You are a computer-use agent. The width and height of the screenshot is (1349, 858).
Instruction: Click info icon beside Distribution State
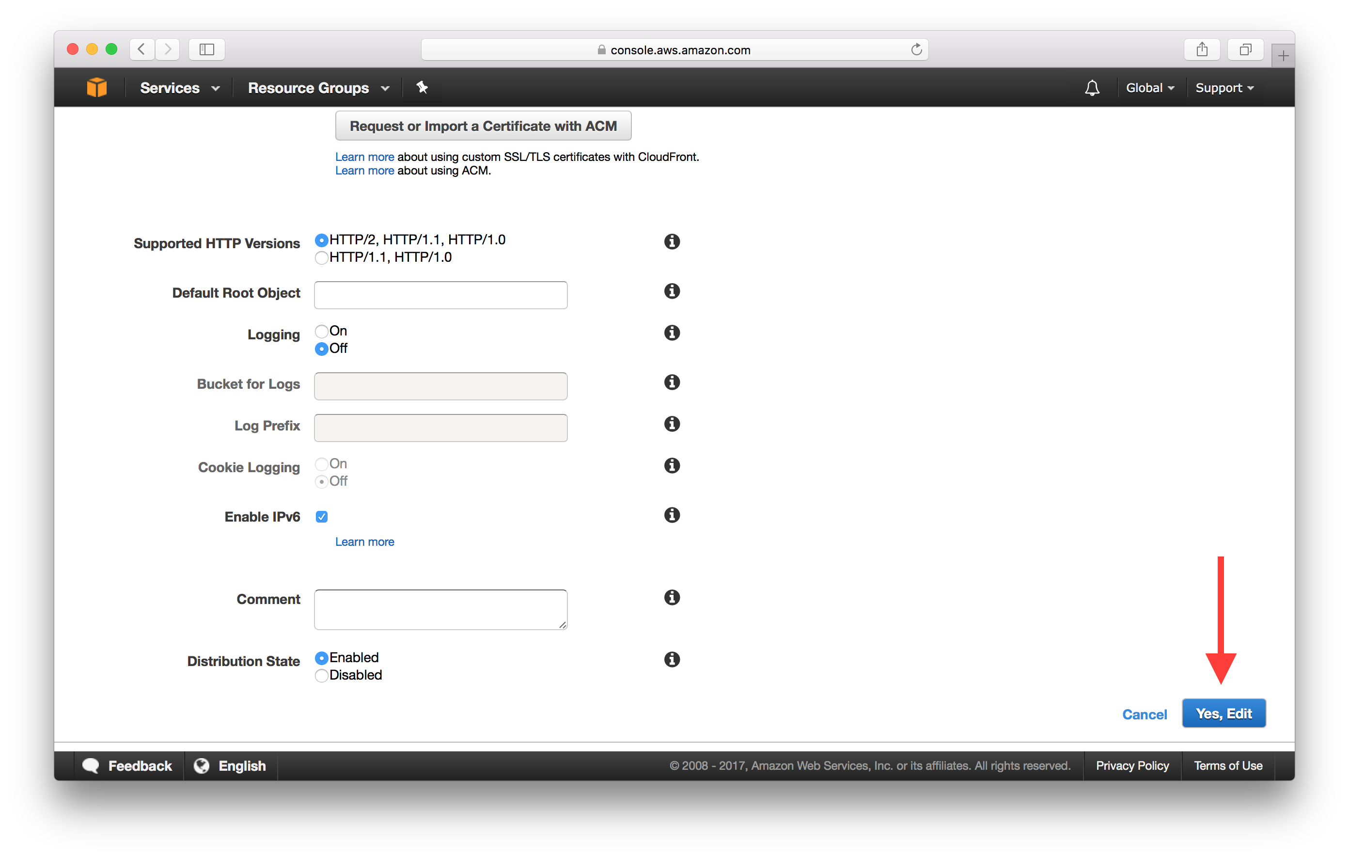coord(672,659)
